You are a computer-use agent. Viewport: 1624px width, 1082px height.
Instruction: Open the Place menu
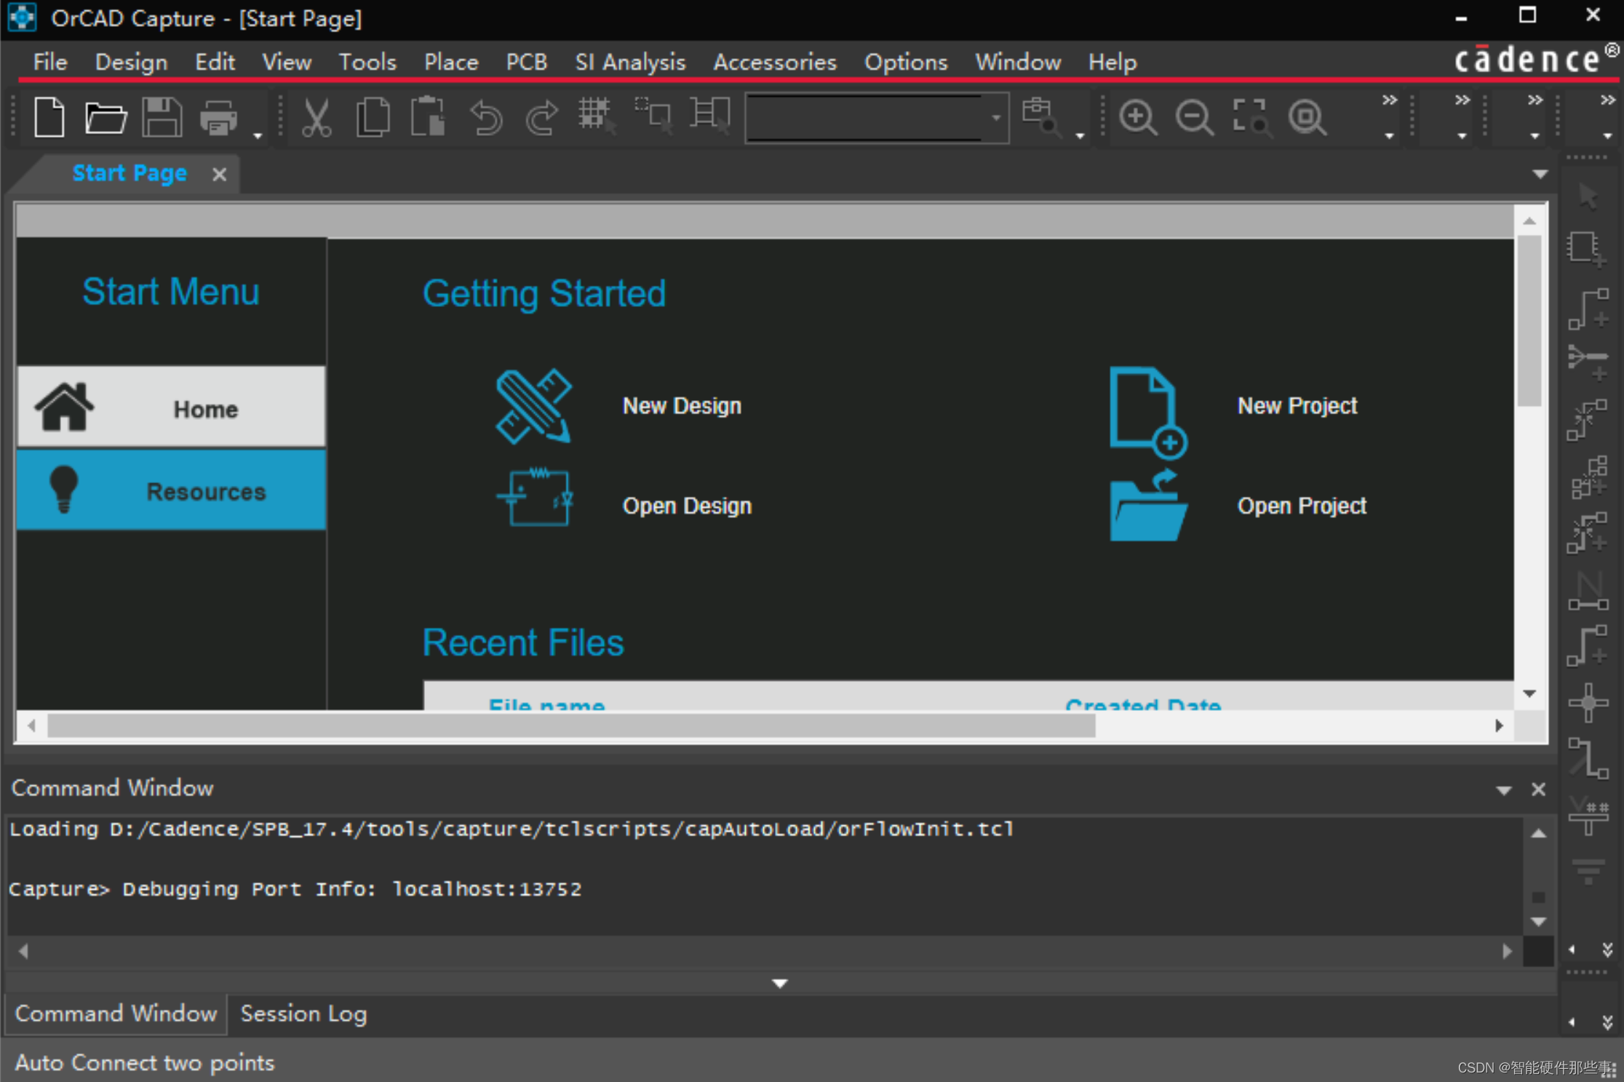[x=451, y=63]
